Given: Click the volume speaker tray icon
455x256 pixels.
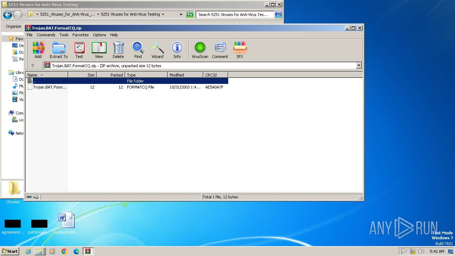Looking at the screenshot, I should pos(421,251).
